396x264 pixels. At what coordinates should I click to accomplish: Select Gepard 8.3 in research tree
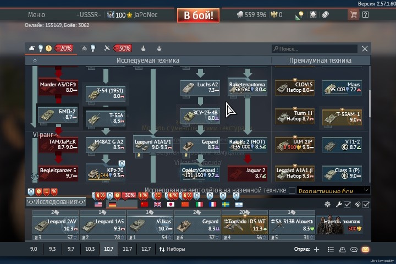pos(200,145)
